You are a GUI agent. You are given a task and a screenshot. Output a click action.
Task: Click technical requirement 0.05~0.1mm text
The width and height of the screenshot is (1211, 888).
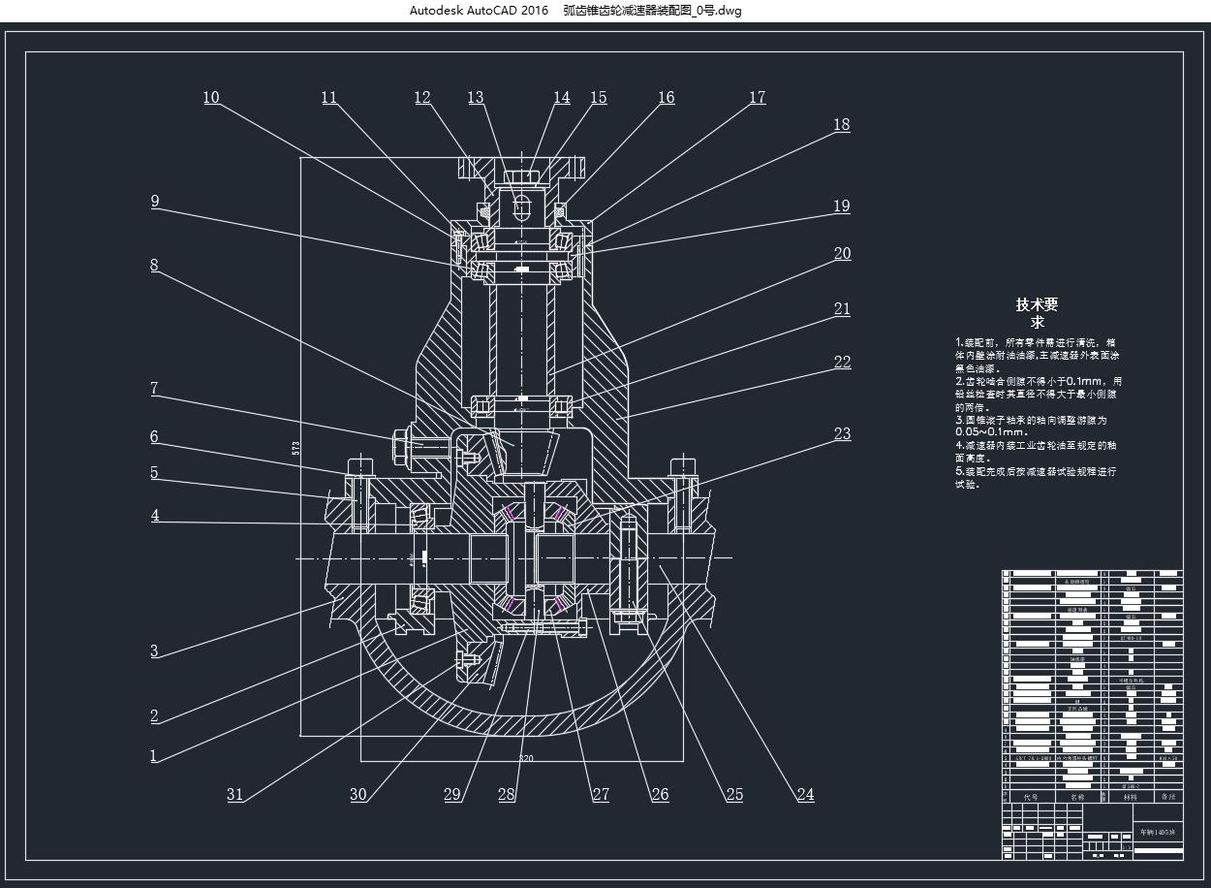click(x=991, y=433)
